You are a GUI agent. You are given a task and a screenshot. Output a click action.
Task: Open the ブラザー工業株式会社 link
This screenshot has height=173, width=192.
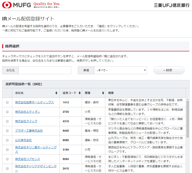(29, 131)
